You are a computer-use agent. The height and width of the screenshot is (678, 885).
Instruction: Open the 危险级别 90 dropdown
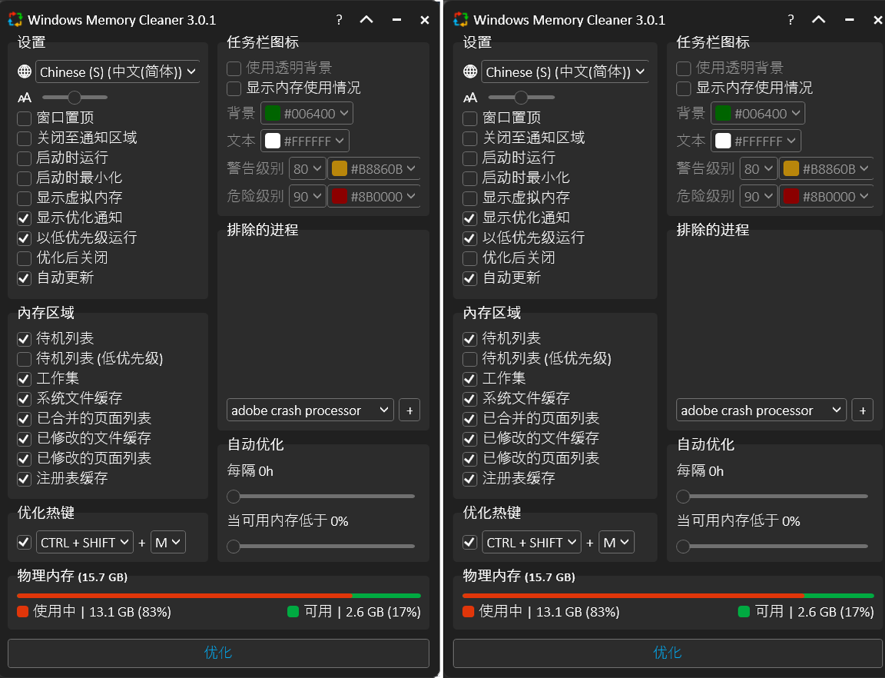[307, 195]
